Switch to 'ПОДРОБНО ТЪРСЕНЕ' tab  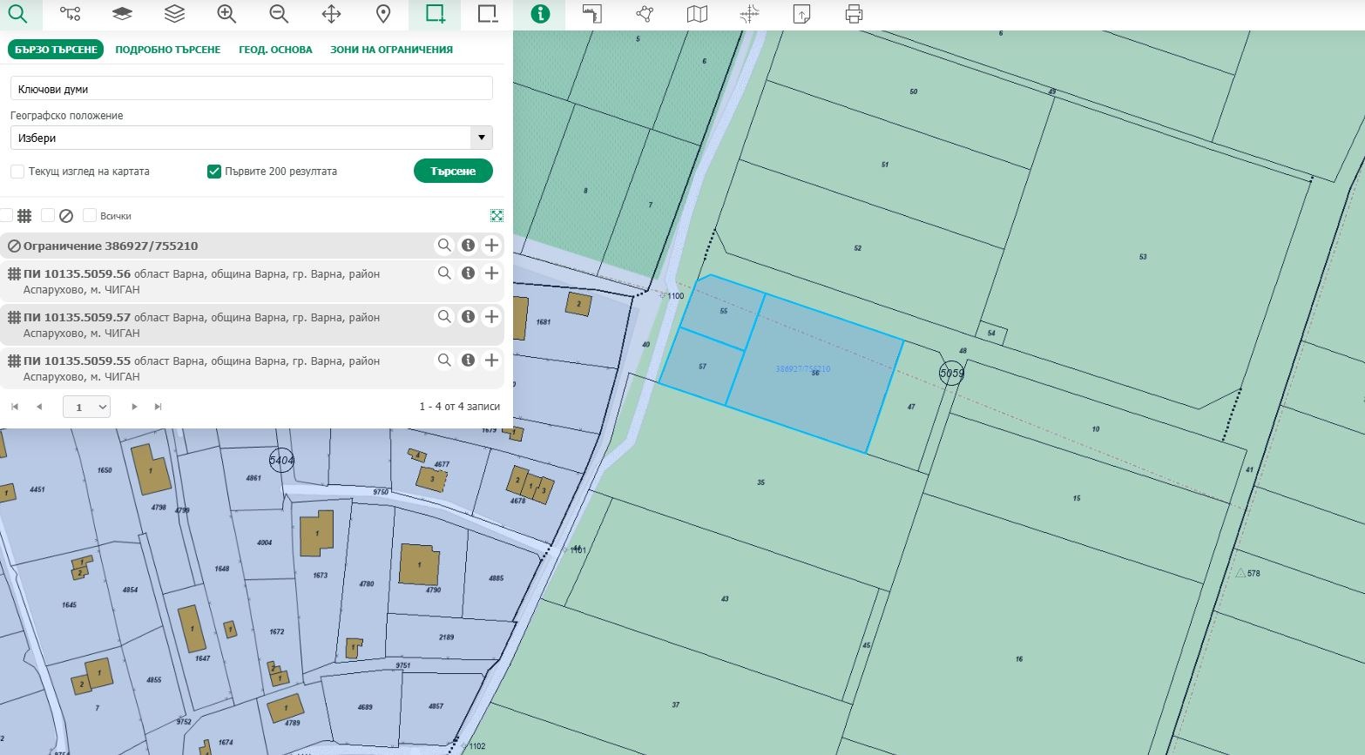pyautogui.click(x=167, y=50)
